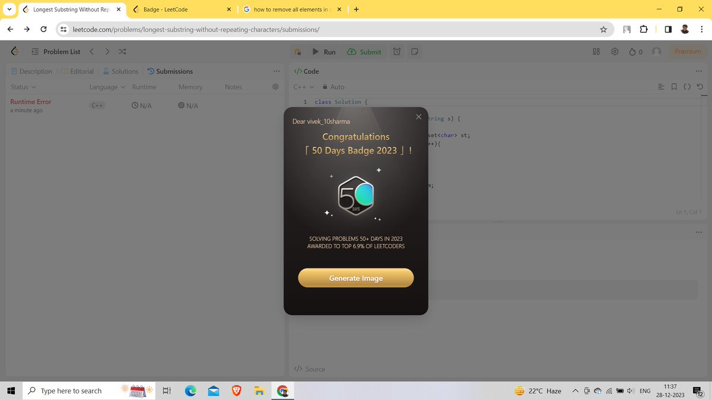The width and height of the screenshot is (712, 400).
Task: Click the bookmark icon in editor
Action: point(674,87)
